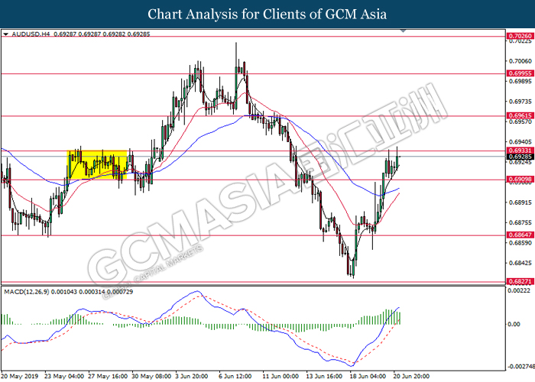Click the MACD(12,26,9) indicator label
This screenshot has height=382, width=535.
(x=26, y=292)
